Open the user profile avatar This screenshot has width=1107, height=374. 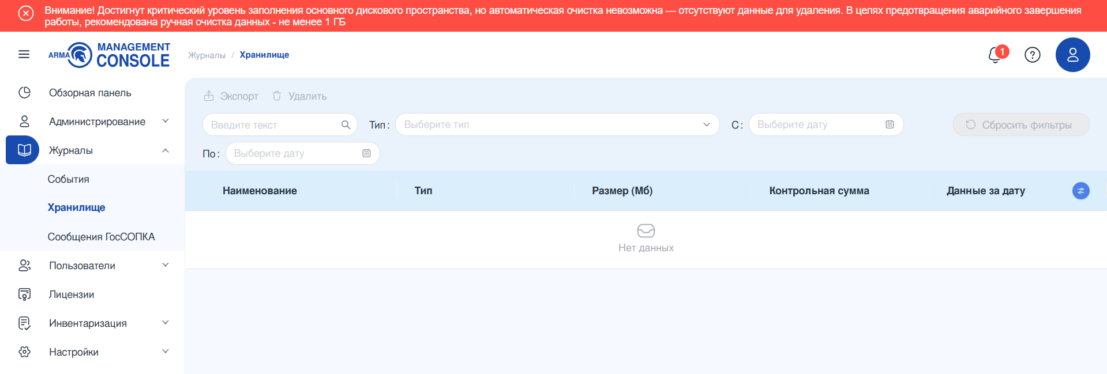pyautogui.click(x=1072, y=55)
